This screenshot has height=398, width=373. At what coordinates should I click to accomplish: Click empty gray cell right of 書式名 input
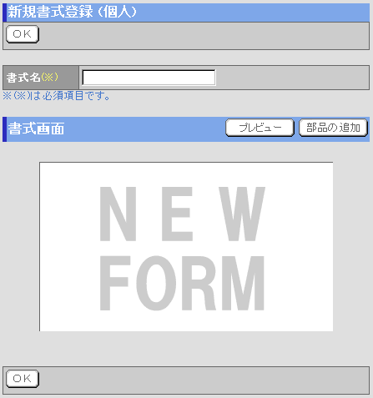click(x=292, y=78)
